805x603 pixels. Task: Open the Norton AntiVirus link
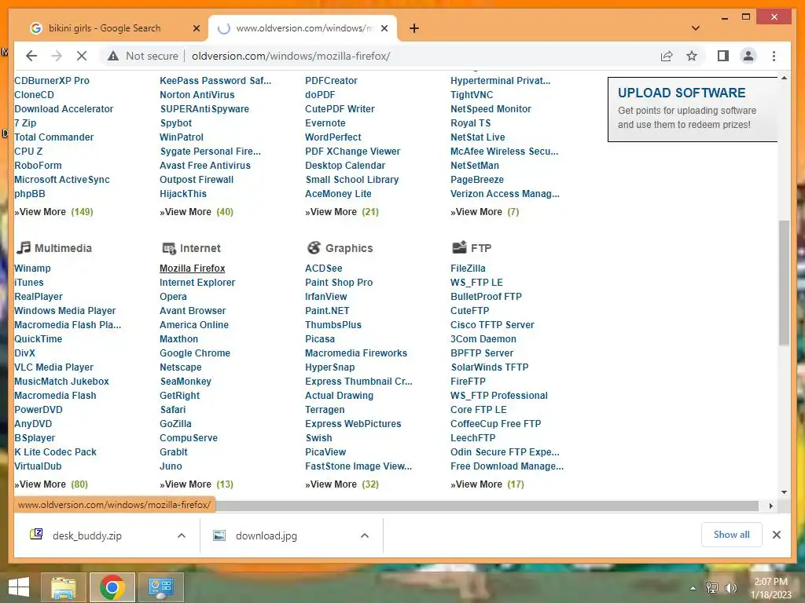[197, 95]
